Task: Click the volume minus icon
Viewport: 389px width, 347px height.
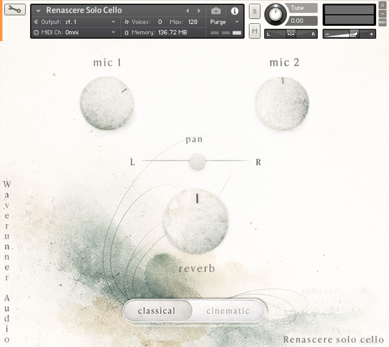Action: point(327,34)
